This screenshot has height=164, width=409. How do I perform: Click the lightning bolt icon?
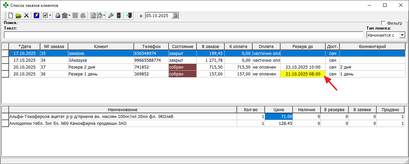36,16
